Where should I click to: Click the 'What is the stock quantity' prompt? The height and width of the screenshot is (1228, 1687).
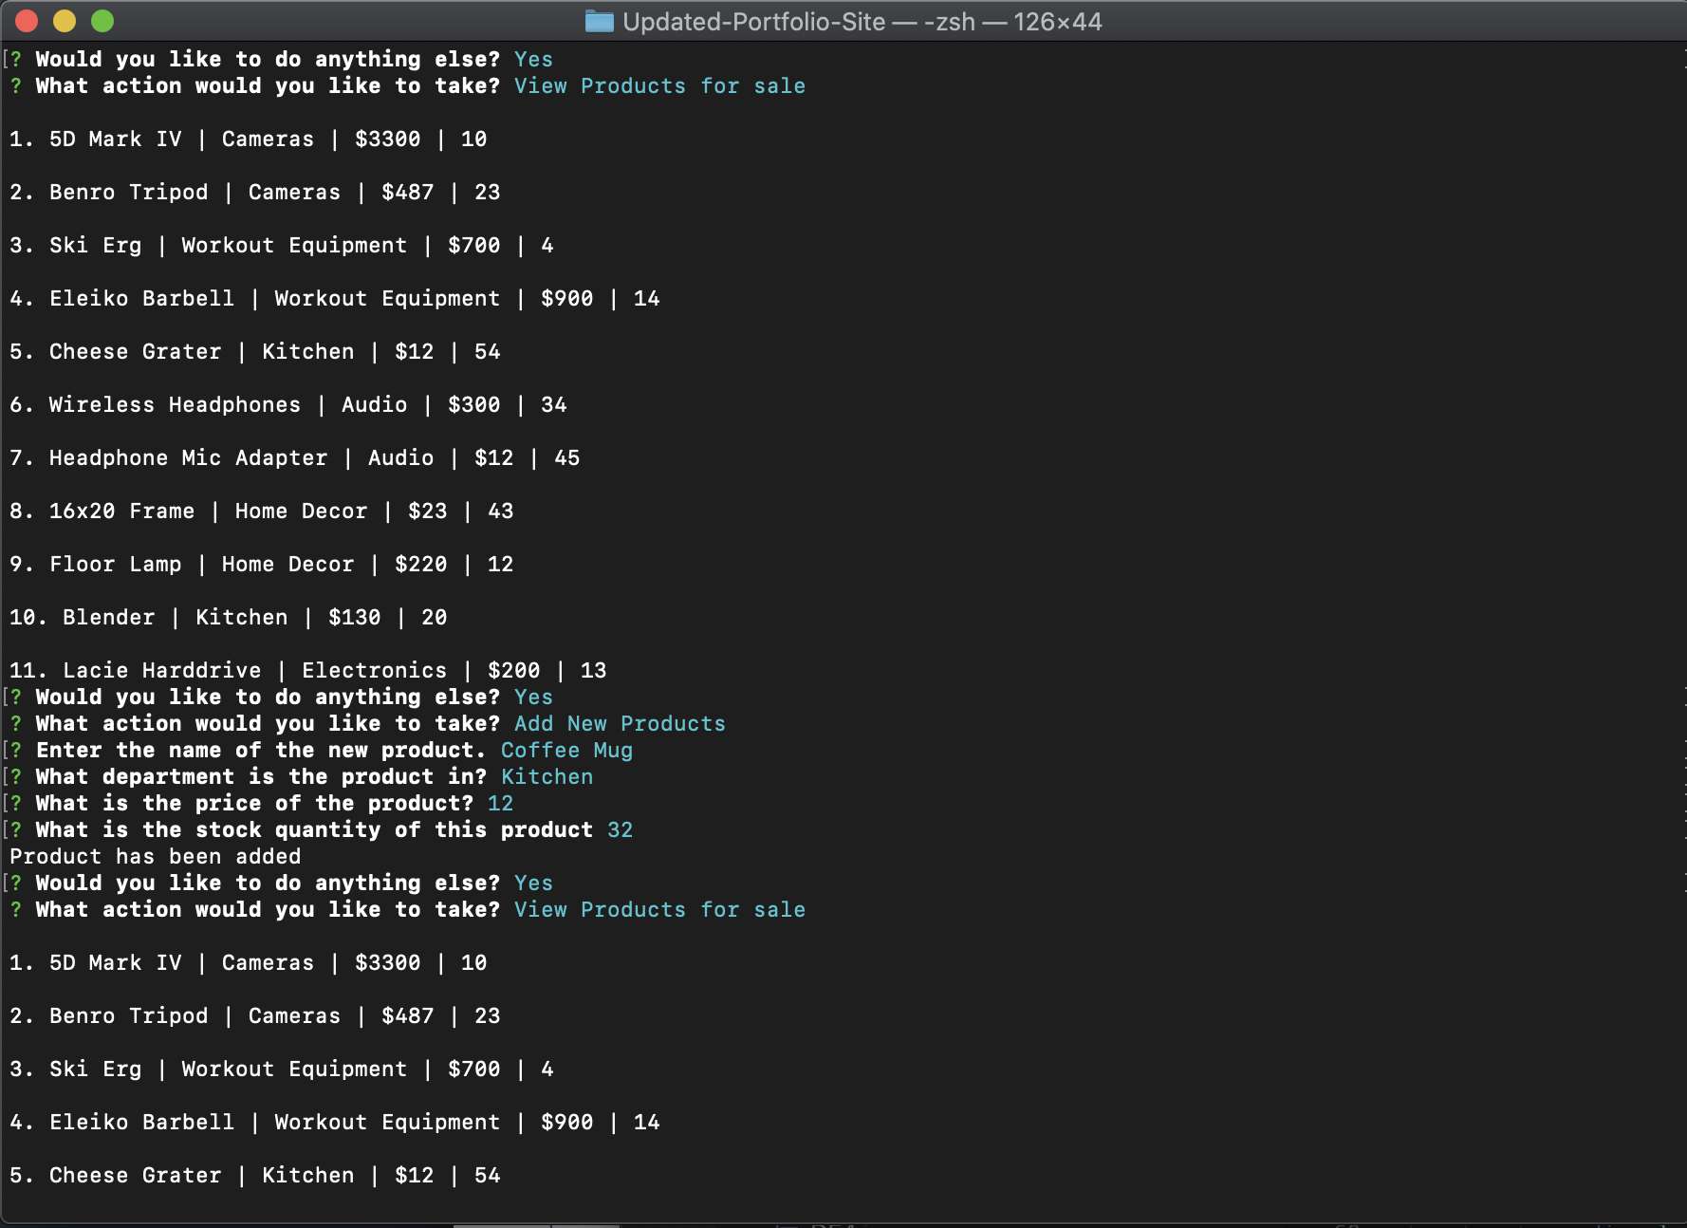tap(314, 829)
